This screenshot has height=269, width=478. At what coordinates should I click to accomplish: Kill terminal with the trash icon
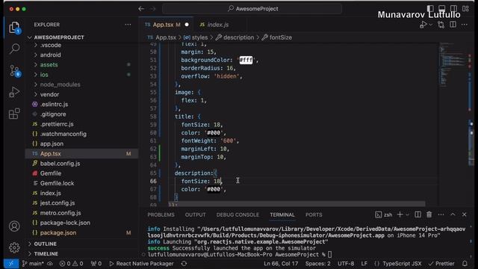pos(429,214)
